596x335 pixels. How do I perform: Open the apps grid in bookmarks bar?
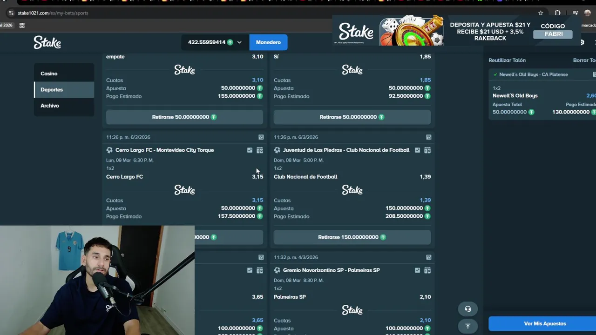[x=22, y=25]
